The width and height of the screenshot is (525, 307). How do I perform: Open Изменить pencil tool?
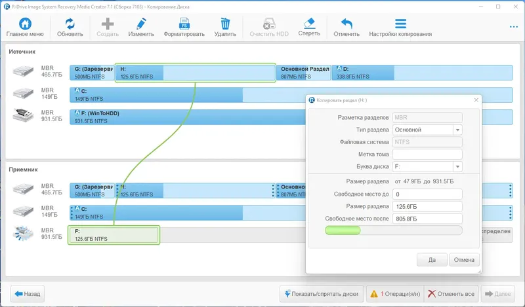point(141,24)
